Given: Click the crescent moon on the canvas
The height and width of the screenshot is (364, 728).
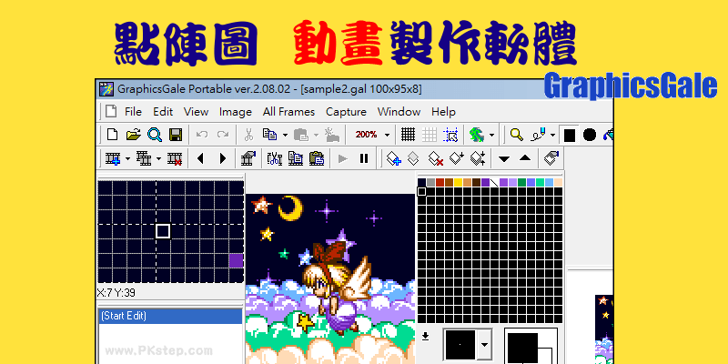Looking at the screenshot, I should 290,207.
